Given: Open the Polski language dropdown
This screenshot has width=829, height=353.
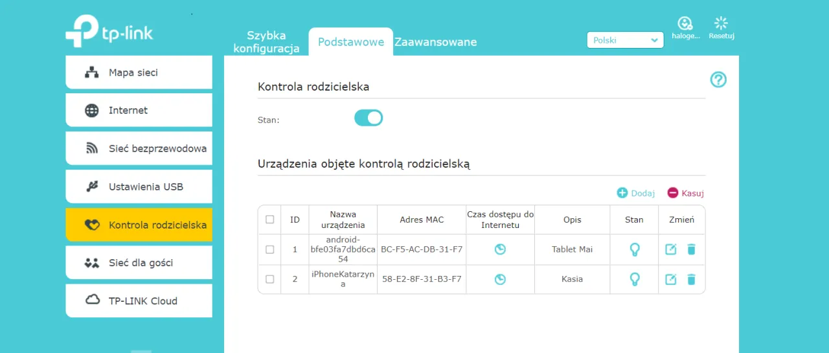Looking at the screenshot, I should pyautogui.click(x=625, y=40).
